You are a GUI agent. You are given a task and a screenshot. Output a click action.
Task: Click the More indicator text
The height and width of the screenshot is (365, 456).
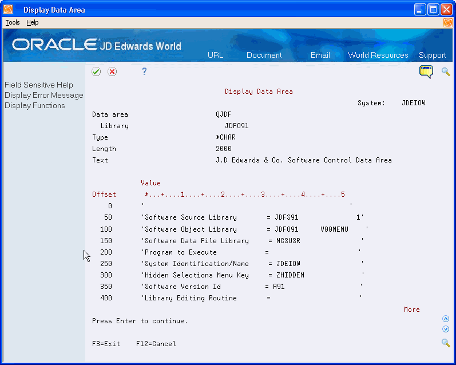412,310
